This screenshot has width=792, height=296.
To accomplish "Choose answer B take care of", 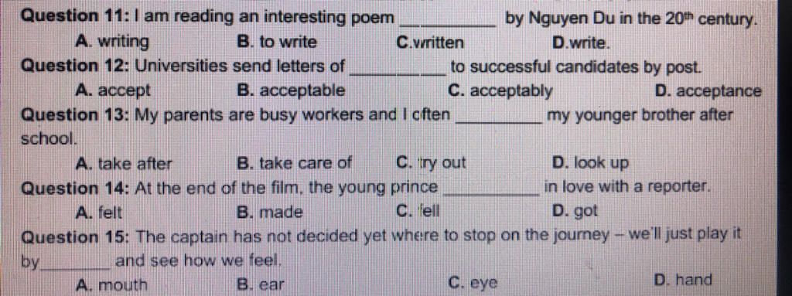I will click(294, 164).
